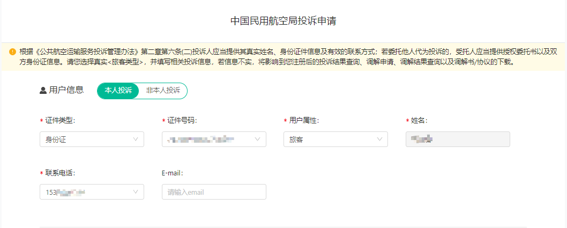Screen dimensions: 567x228
Task: Expand the 旅客 user attribute dropdown
Action: pos(330,139)
